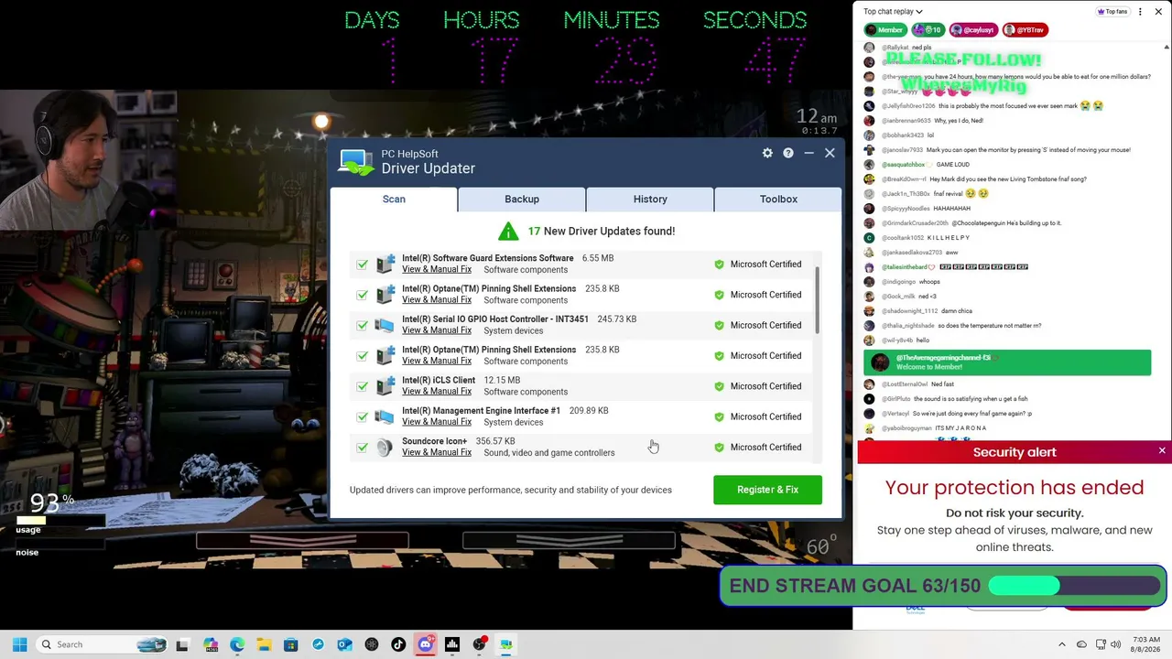Screen dimensions: 1172x659
Task: Select the @caylusyt chip in chat
Action: tap(971, 30)
